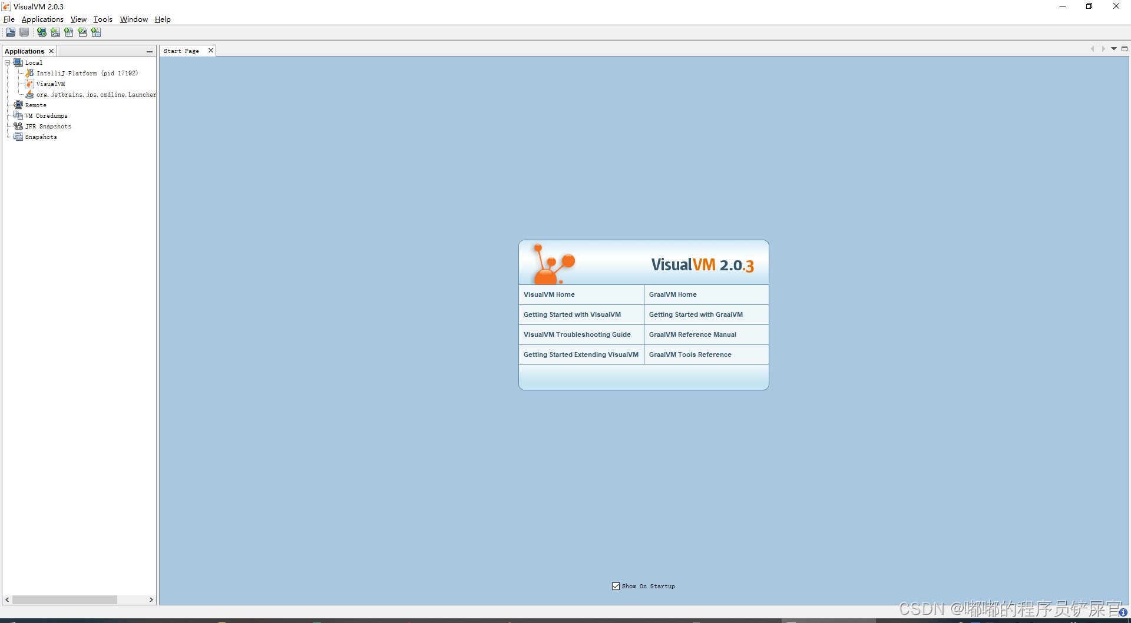The height and width of the screenshot is (623, 1131).
Task: Toggle the Show On Startup checkbox
Action: pyautogui.click(x=616, y=586)
